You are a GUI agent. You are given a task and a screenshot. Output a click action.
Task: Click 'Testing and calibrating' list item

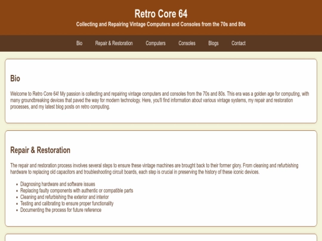(x=67, y=204)
